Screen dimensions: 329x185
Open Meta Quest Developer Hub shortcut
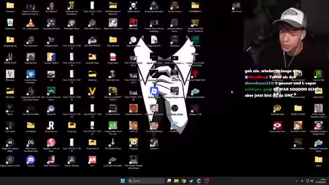31,143
